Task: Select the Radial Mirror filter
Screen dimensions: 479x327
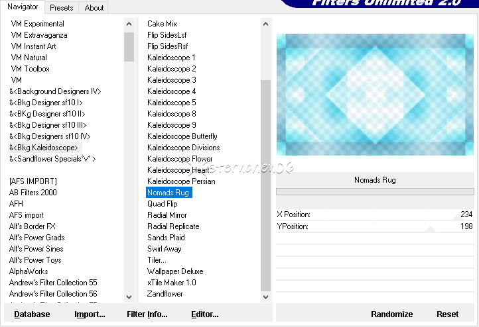Action: point(167,215)
